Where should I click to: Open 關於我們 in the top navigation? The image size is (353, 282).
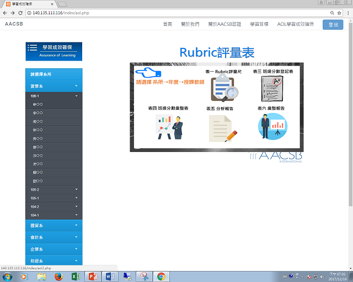(x=190, y=24)
